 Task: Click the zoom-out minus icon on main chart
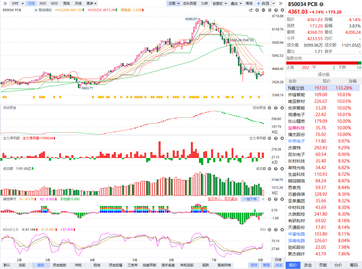tap(263, 10)
